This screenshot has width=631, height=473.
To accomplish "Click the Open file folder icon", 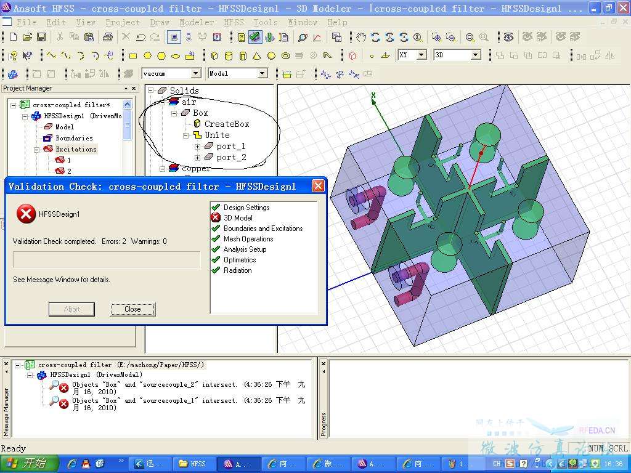I will [27, 37].
